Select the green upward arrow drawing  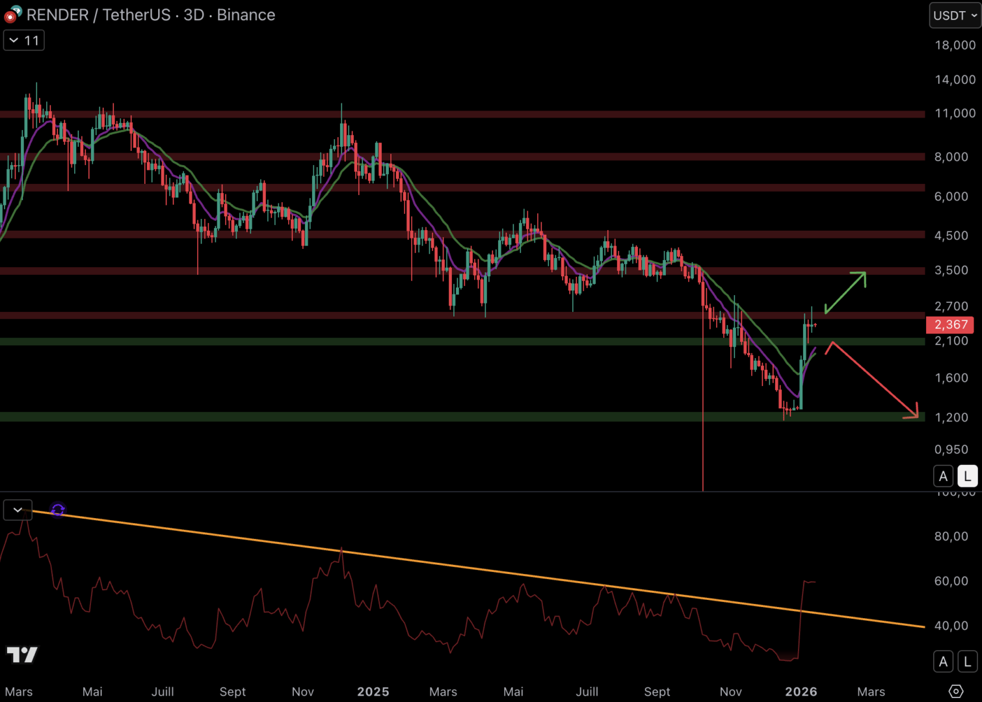(846, 292)
